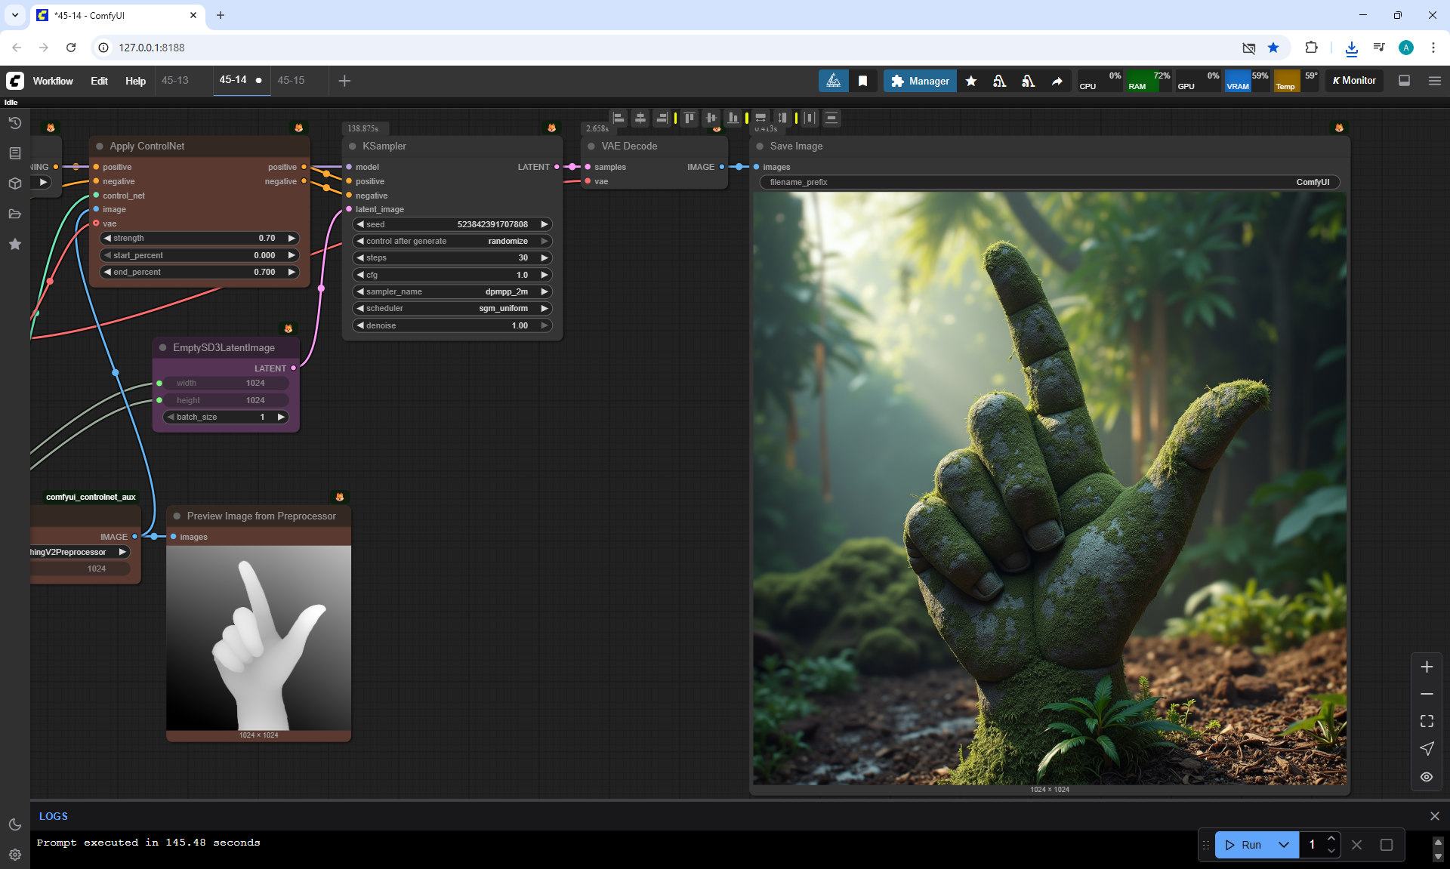Toggle the bottom panel icon in toolbar
The image size is (1450, 869).
point(1404,81)
